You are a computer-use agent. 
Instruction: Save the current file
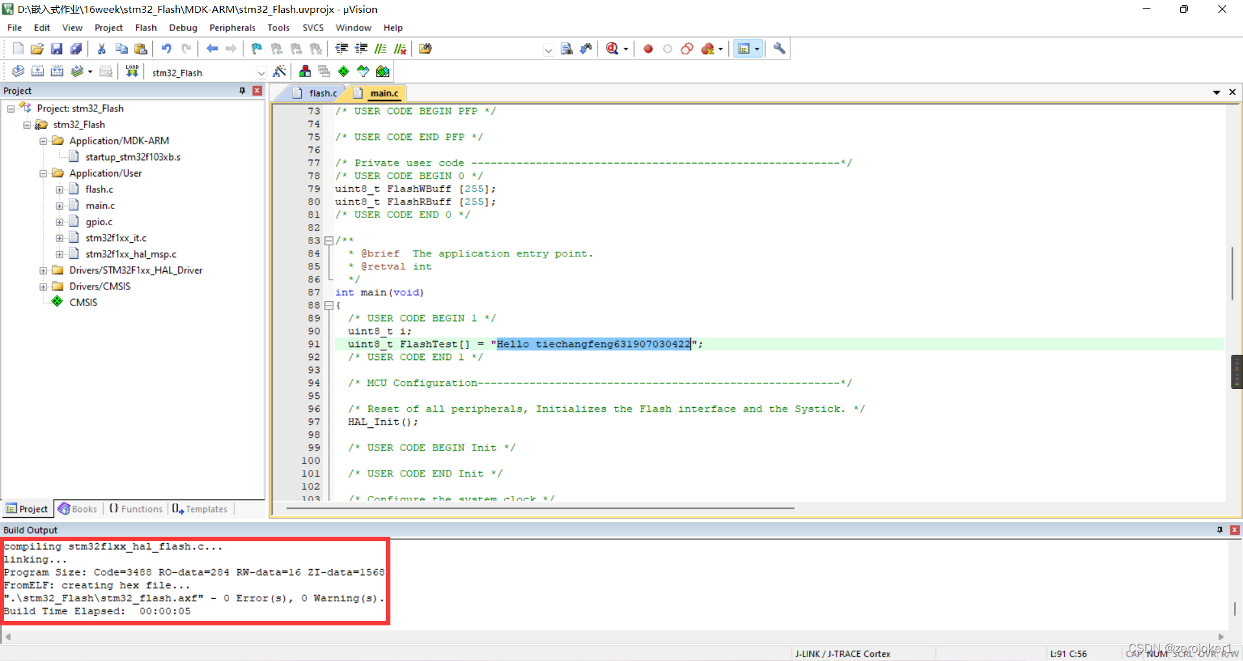(x=57, y=49)
